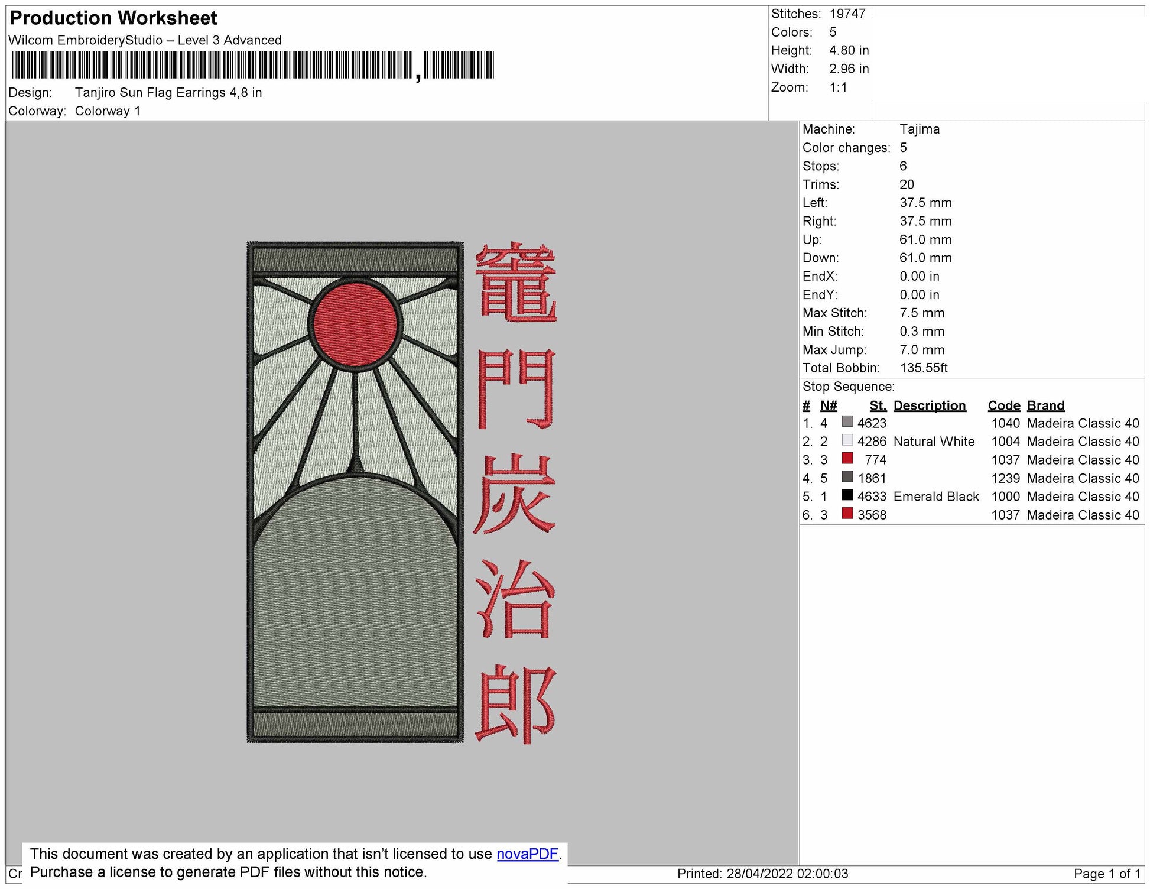The image size is (1150, 889).
Task: Click the red sun circle in the design
Action: pos(355,323)
